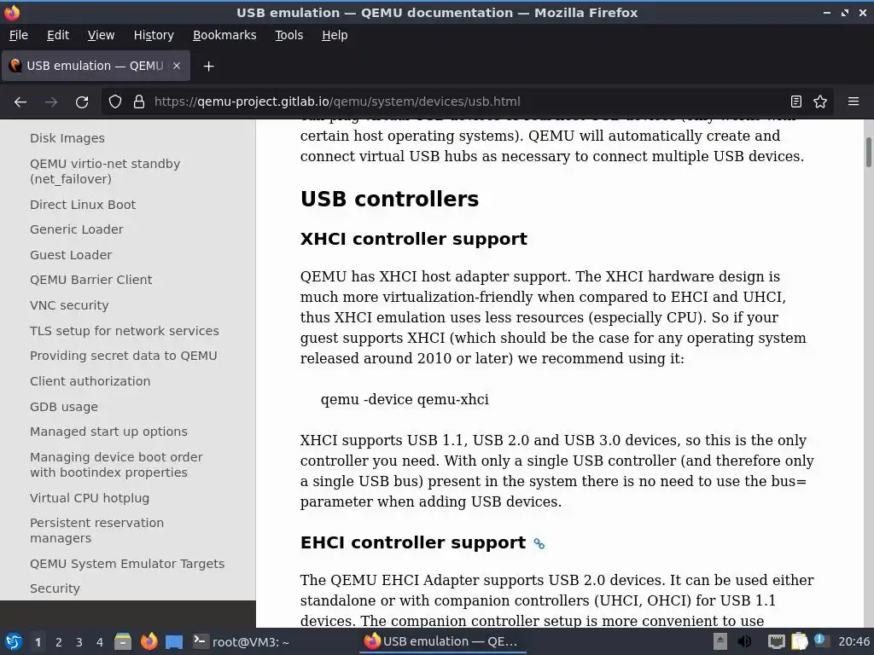The height and width of the screenshot is (655, 874).
Task: Open the History menu
Action: (154, 35)
